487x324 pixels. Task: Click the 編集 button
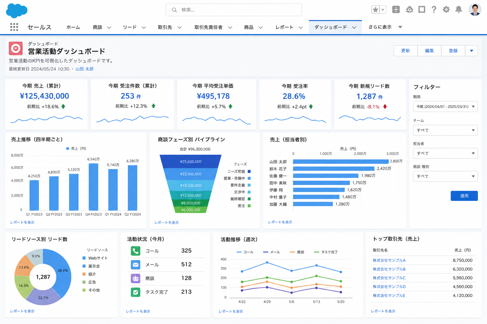point(429,51)
